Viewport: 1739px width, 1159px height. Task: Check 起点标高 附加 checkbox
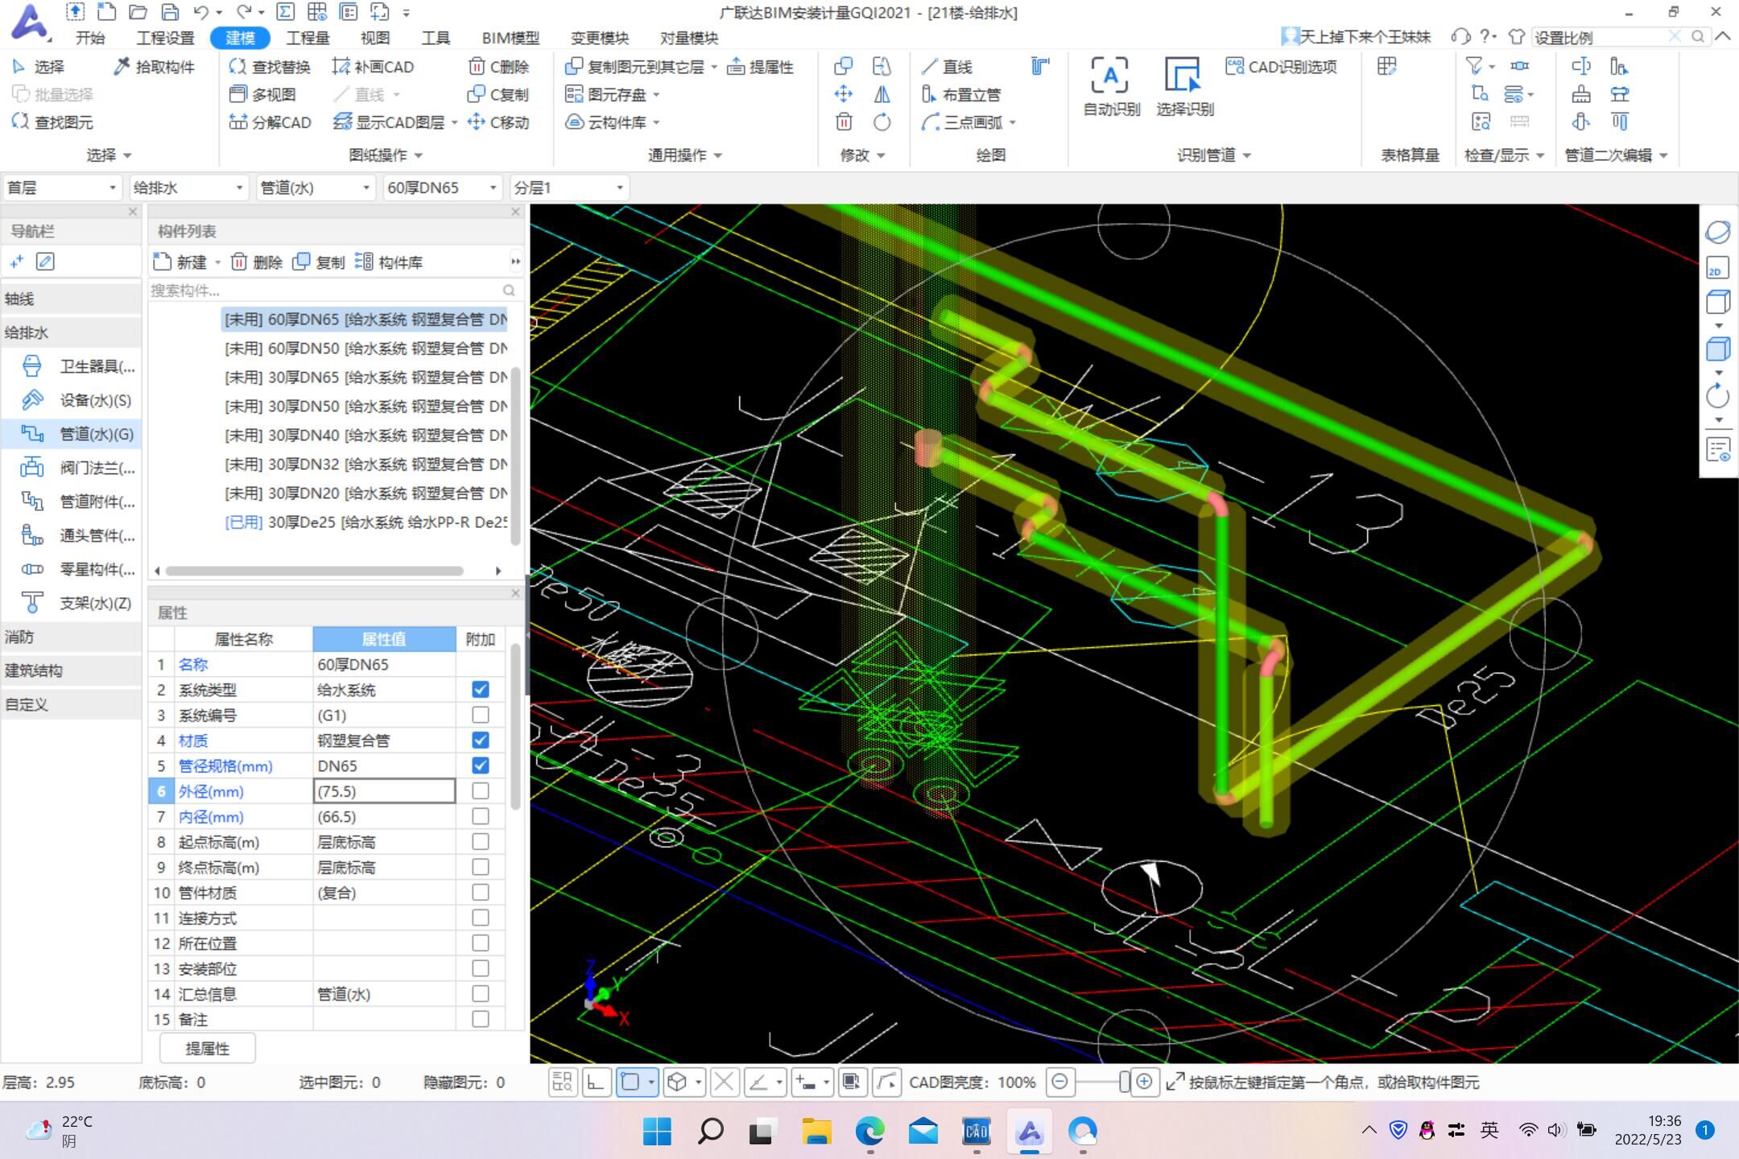481,842
